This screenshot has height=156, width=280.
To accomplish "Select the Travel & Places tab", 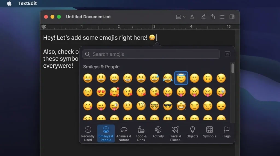I will coord(175,134).
